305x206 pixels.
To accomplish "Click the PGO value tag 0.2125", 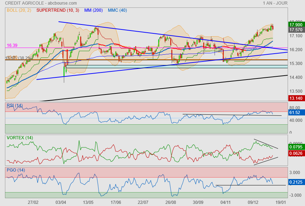I will click(x=296, y=182).
